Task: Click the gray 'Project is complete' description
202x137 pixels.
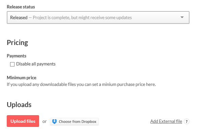Action: coord(82,17)
